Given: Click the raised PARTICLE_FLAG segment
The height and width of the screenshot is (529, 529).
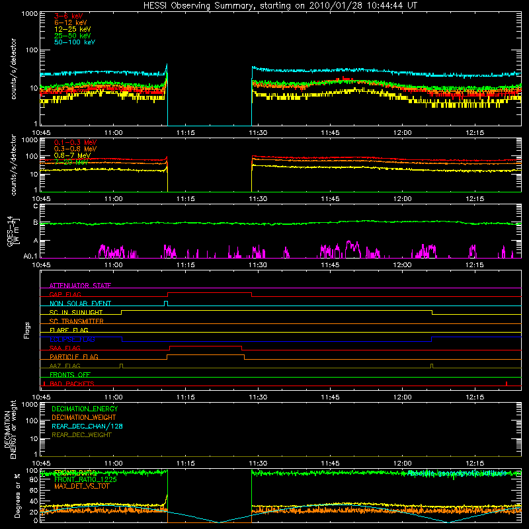Looking at the screenshot, I should coord(206,355).
